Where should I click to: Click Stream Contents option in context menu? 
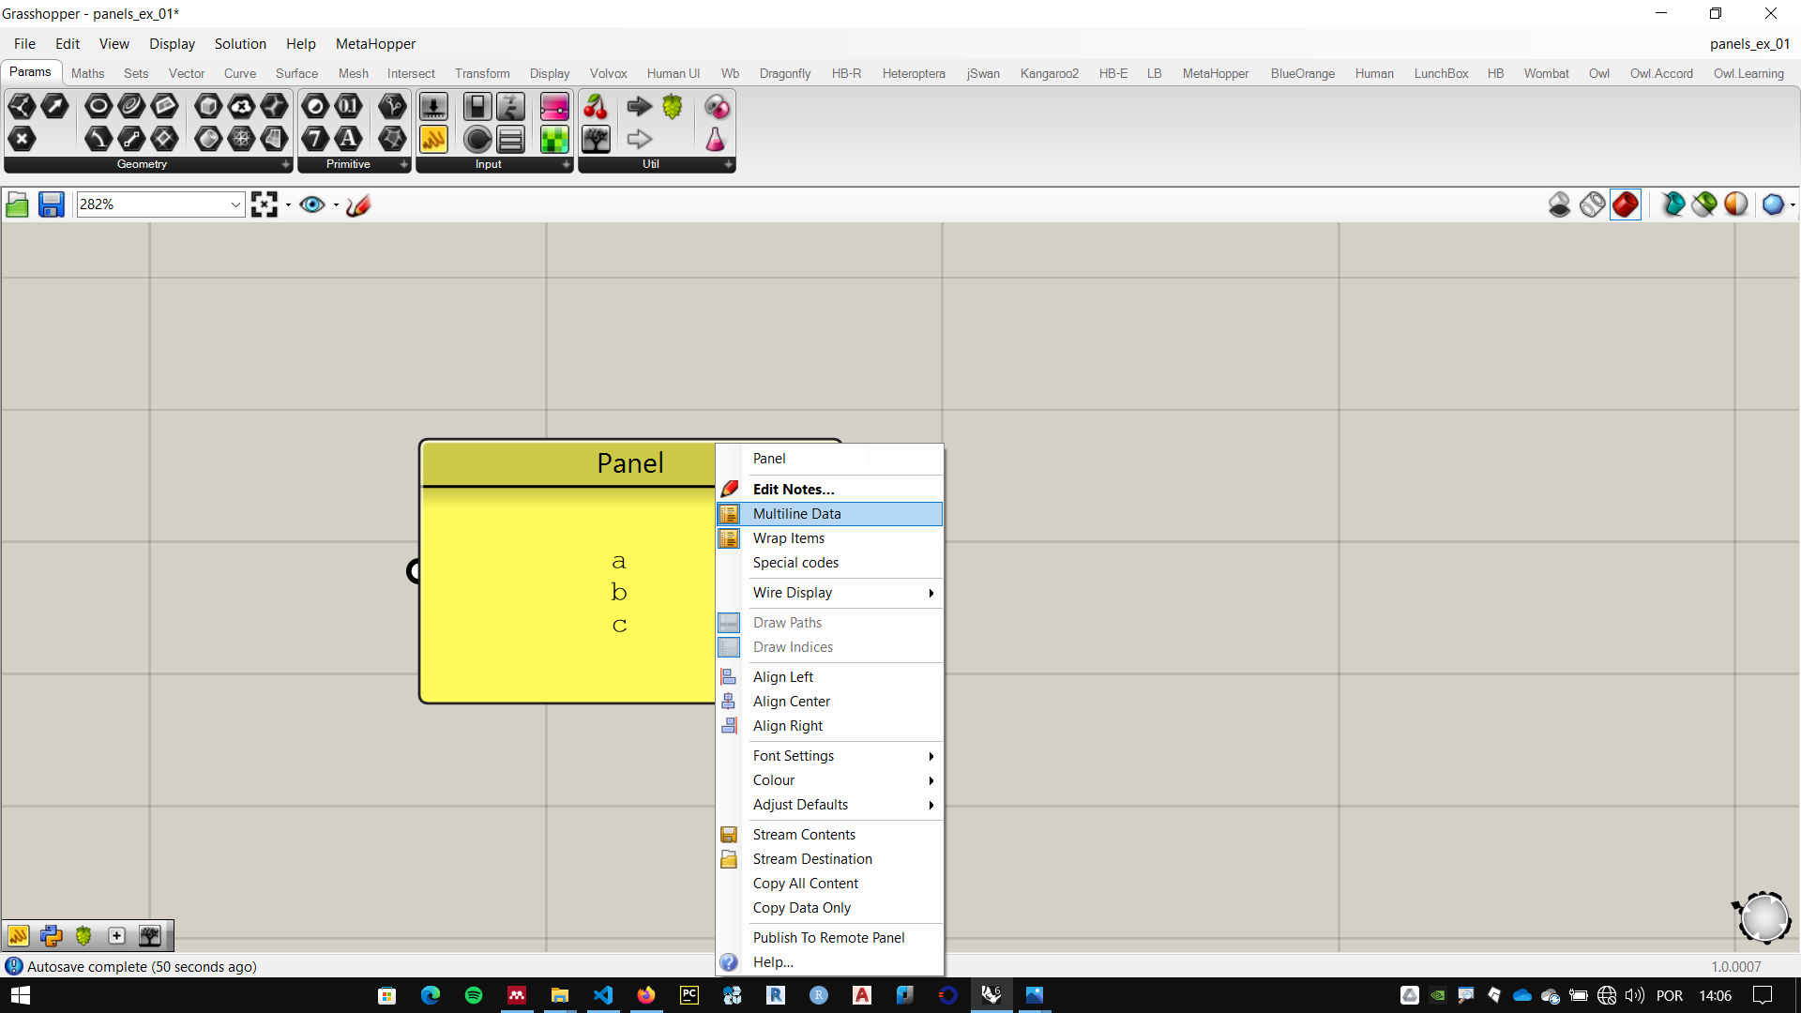click(x=804, y=834)
